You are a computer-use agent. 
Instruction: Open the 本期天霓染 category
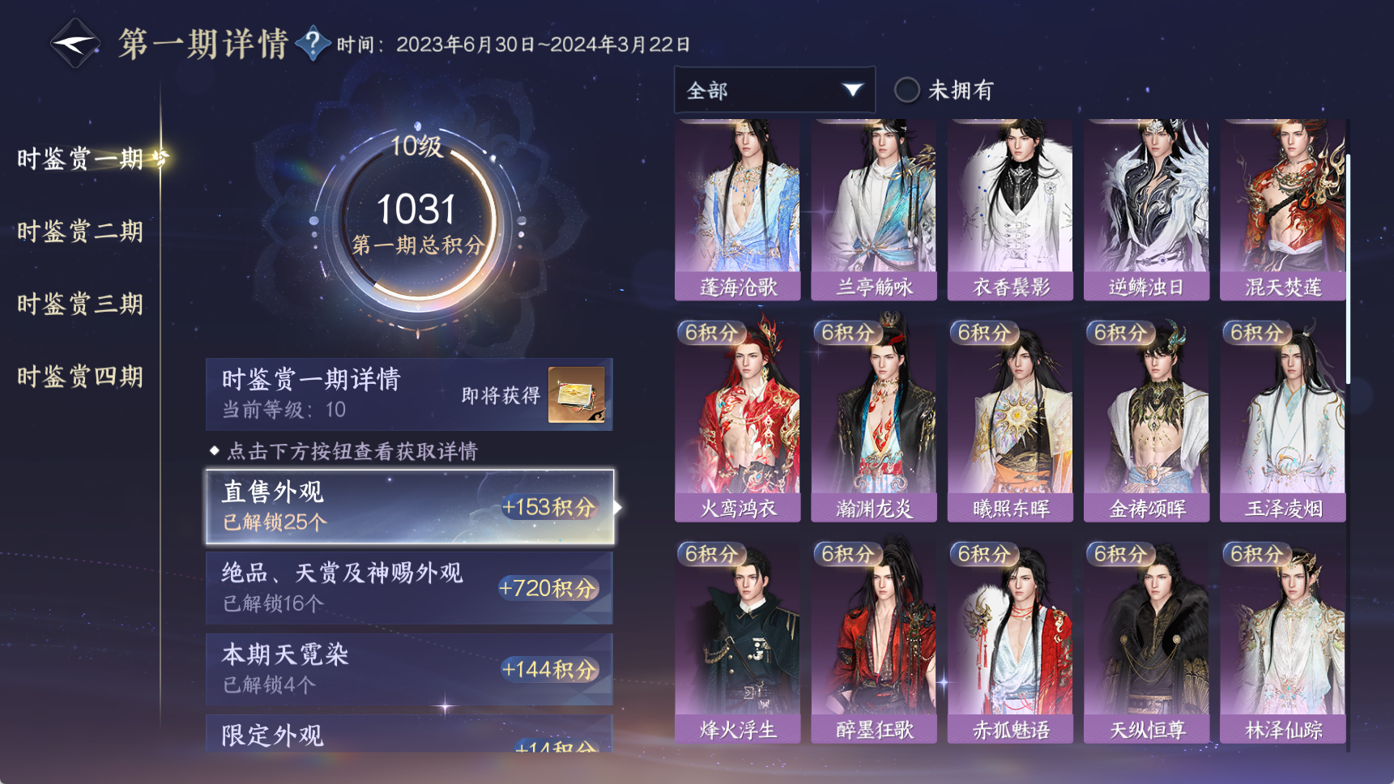coord(409,669)
